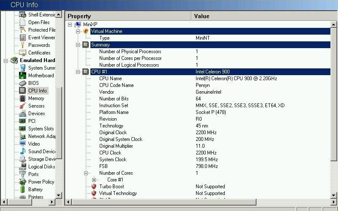Click sidebar scroll down arrow
338x211 pixels.
coord(59,195)
